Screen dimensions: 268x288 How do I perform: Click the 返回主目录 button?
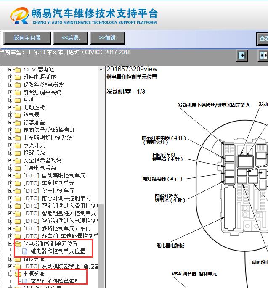click(x=27, y=38)
